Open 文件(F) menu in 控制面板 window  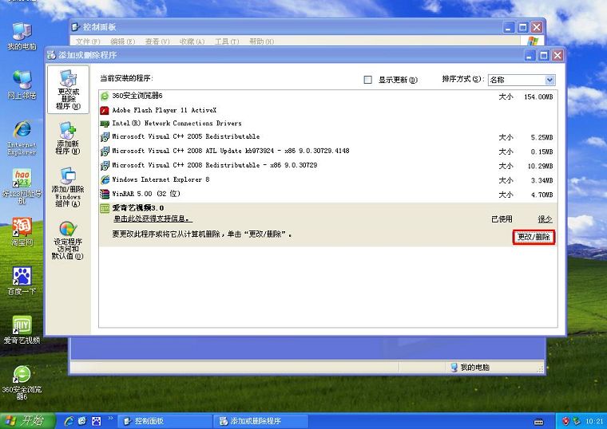[88, 41]
